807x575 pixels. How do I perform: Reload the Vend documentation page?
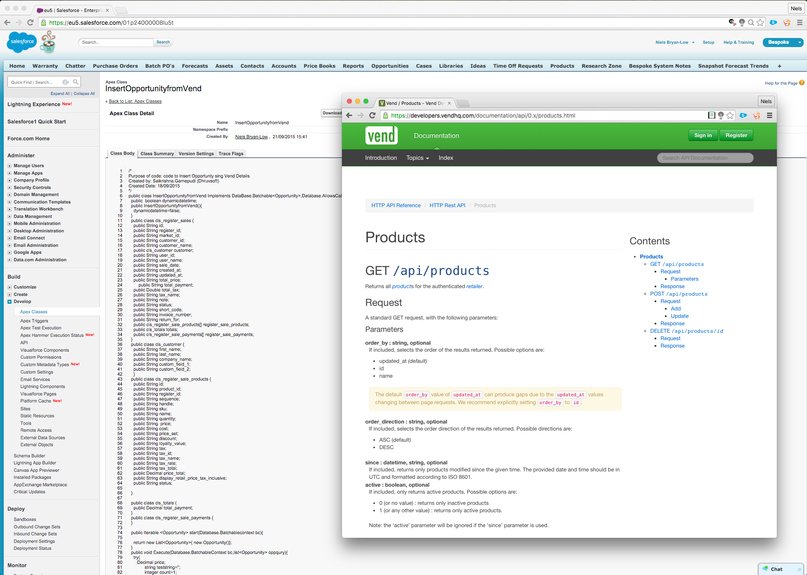372,116
